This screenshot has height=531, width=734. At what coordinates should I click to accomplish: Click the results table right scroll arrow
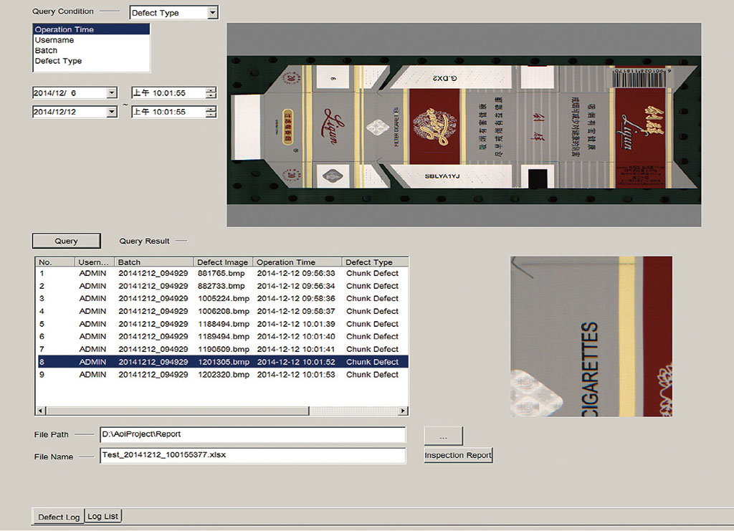(404, 411)
